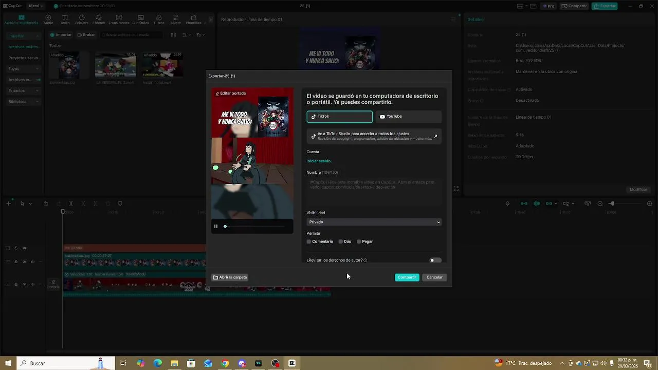Click the Buscar archivos multimedia search field
Screen dimensions: 658x370
pyautogui.click(x=131, y=35)
